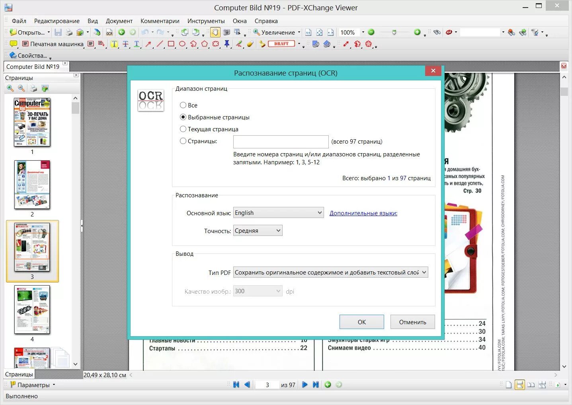Open the 'Точность' Средняя dropdown
The width and height of the screenshot is (572, 405).
point(258,231)
